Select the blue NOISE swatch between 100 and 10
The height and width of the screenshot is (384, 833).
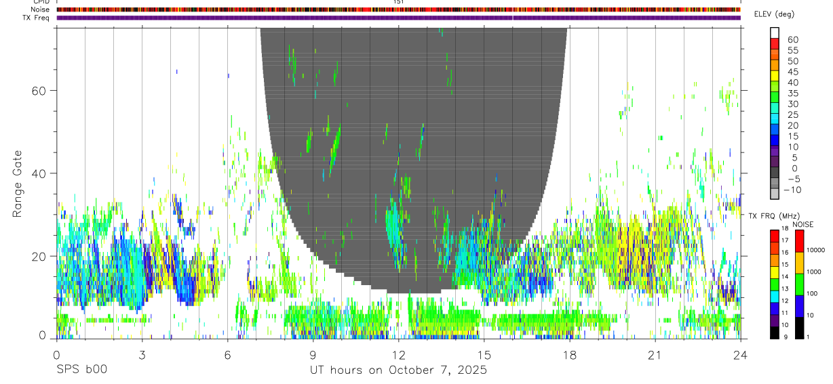[798, 305]
